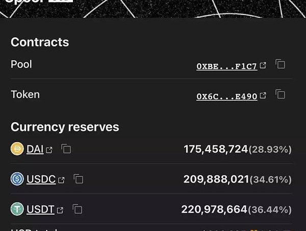Viewport: 306px width, 231px height.
Task: Follow the 0XBE...F1C7 pool address link
Action: click(227, 66)
